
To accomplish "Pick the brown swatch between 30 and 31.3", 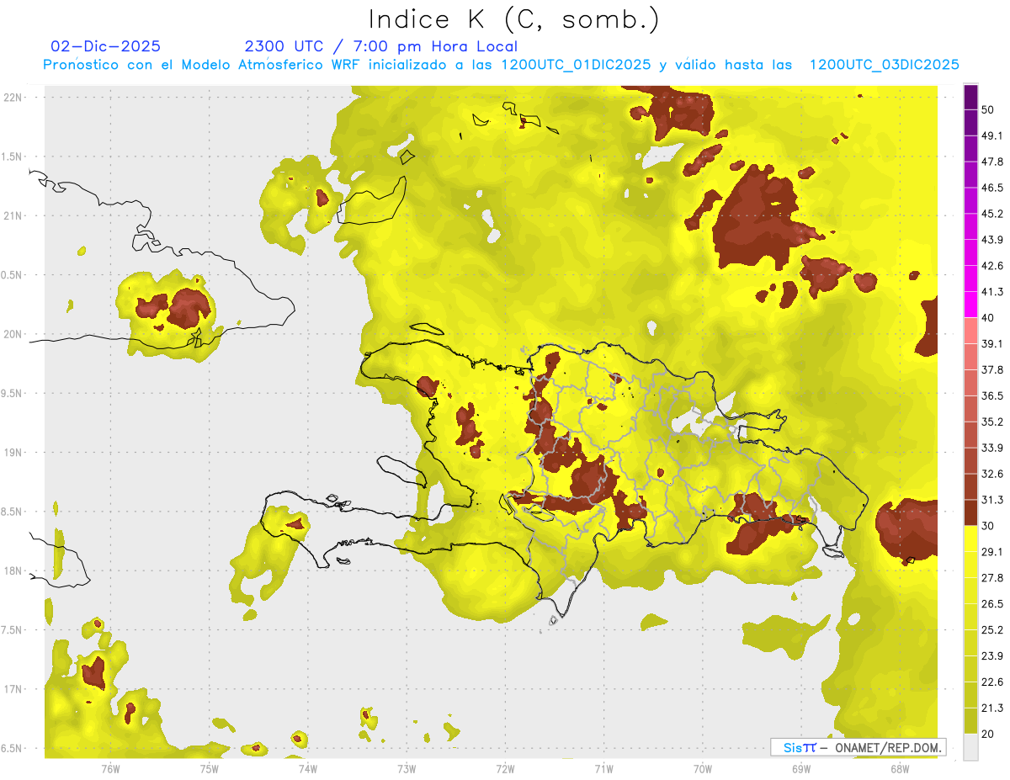I will (970, 512).
